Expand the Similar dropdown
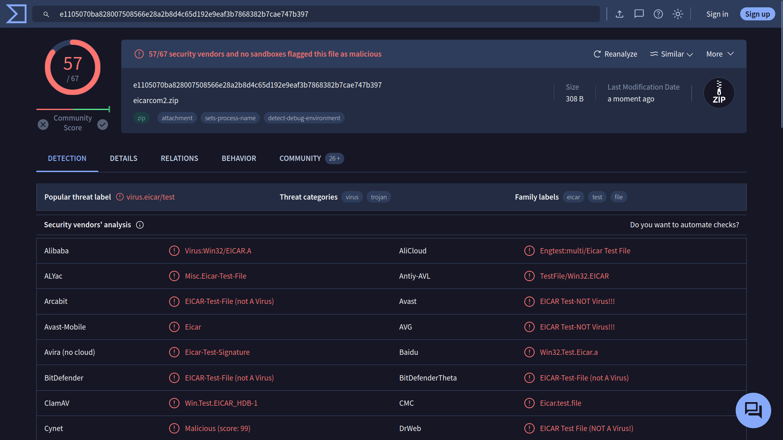The height and width of the screenshot is (440, 783). pos(672,54)
